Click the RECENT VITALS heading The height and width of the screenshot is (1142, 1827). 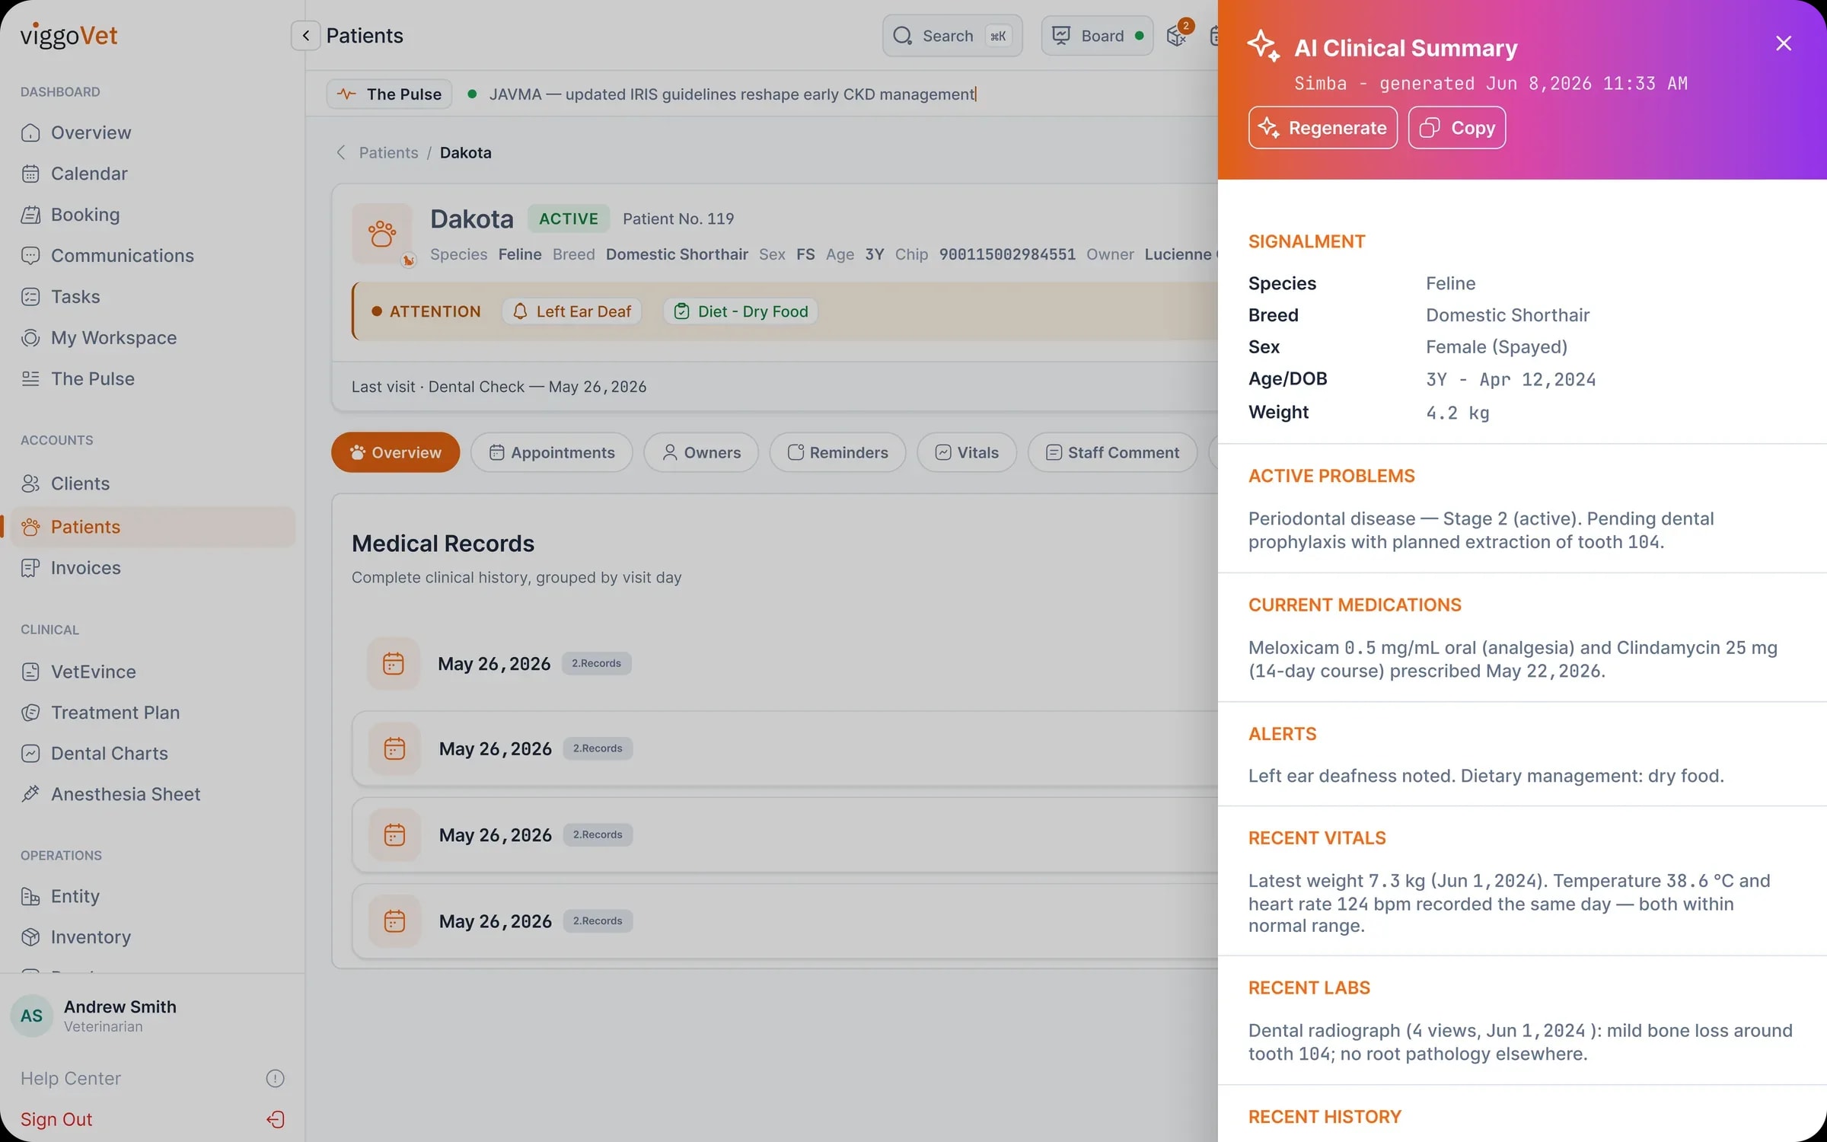1317,838
